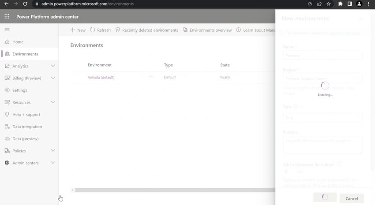The height and width of the screenshot is (205, 375).
Task: Click the Settings gear icon
Action: [x=7, y=90]
